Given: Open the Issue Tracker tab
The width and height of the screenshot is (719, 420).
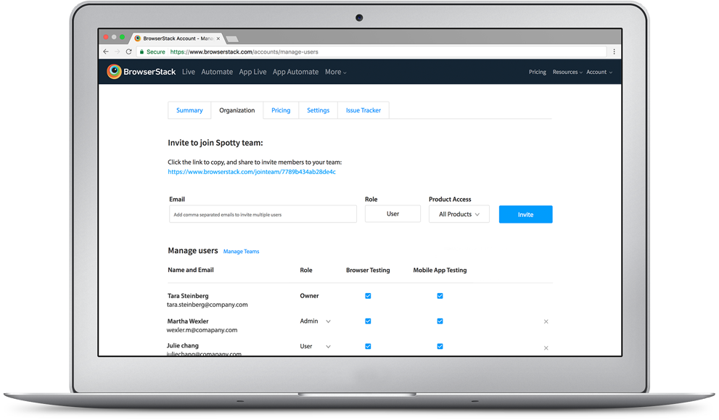Looking at the screenshot, I should tap(363, 110).
